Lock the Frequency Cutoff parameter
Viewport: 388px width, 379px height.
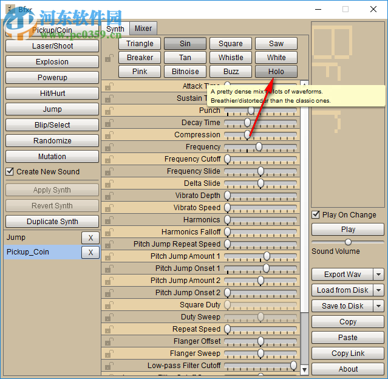pos(109,159)
